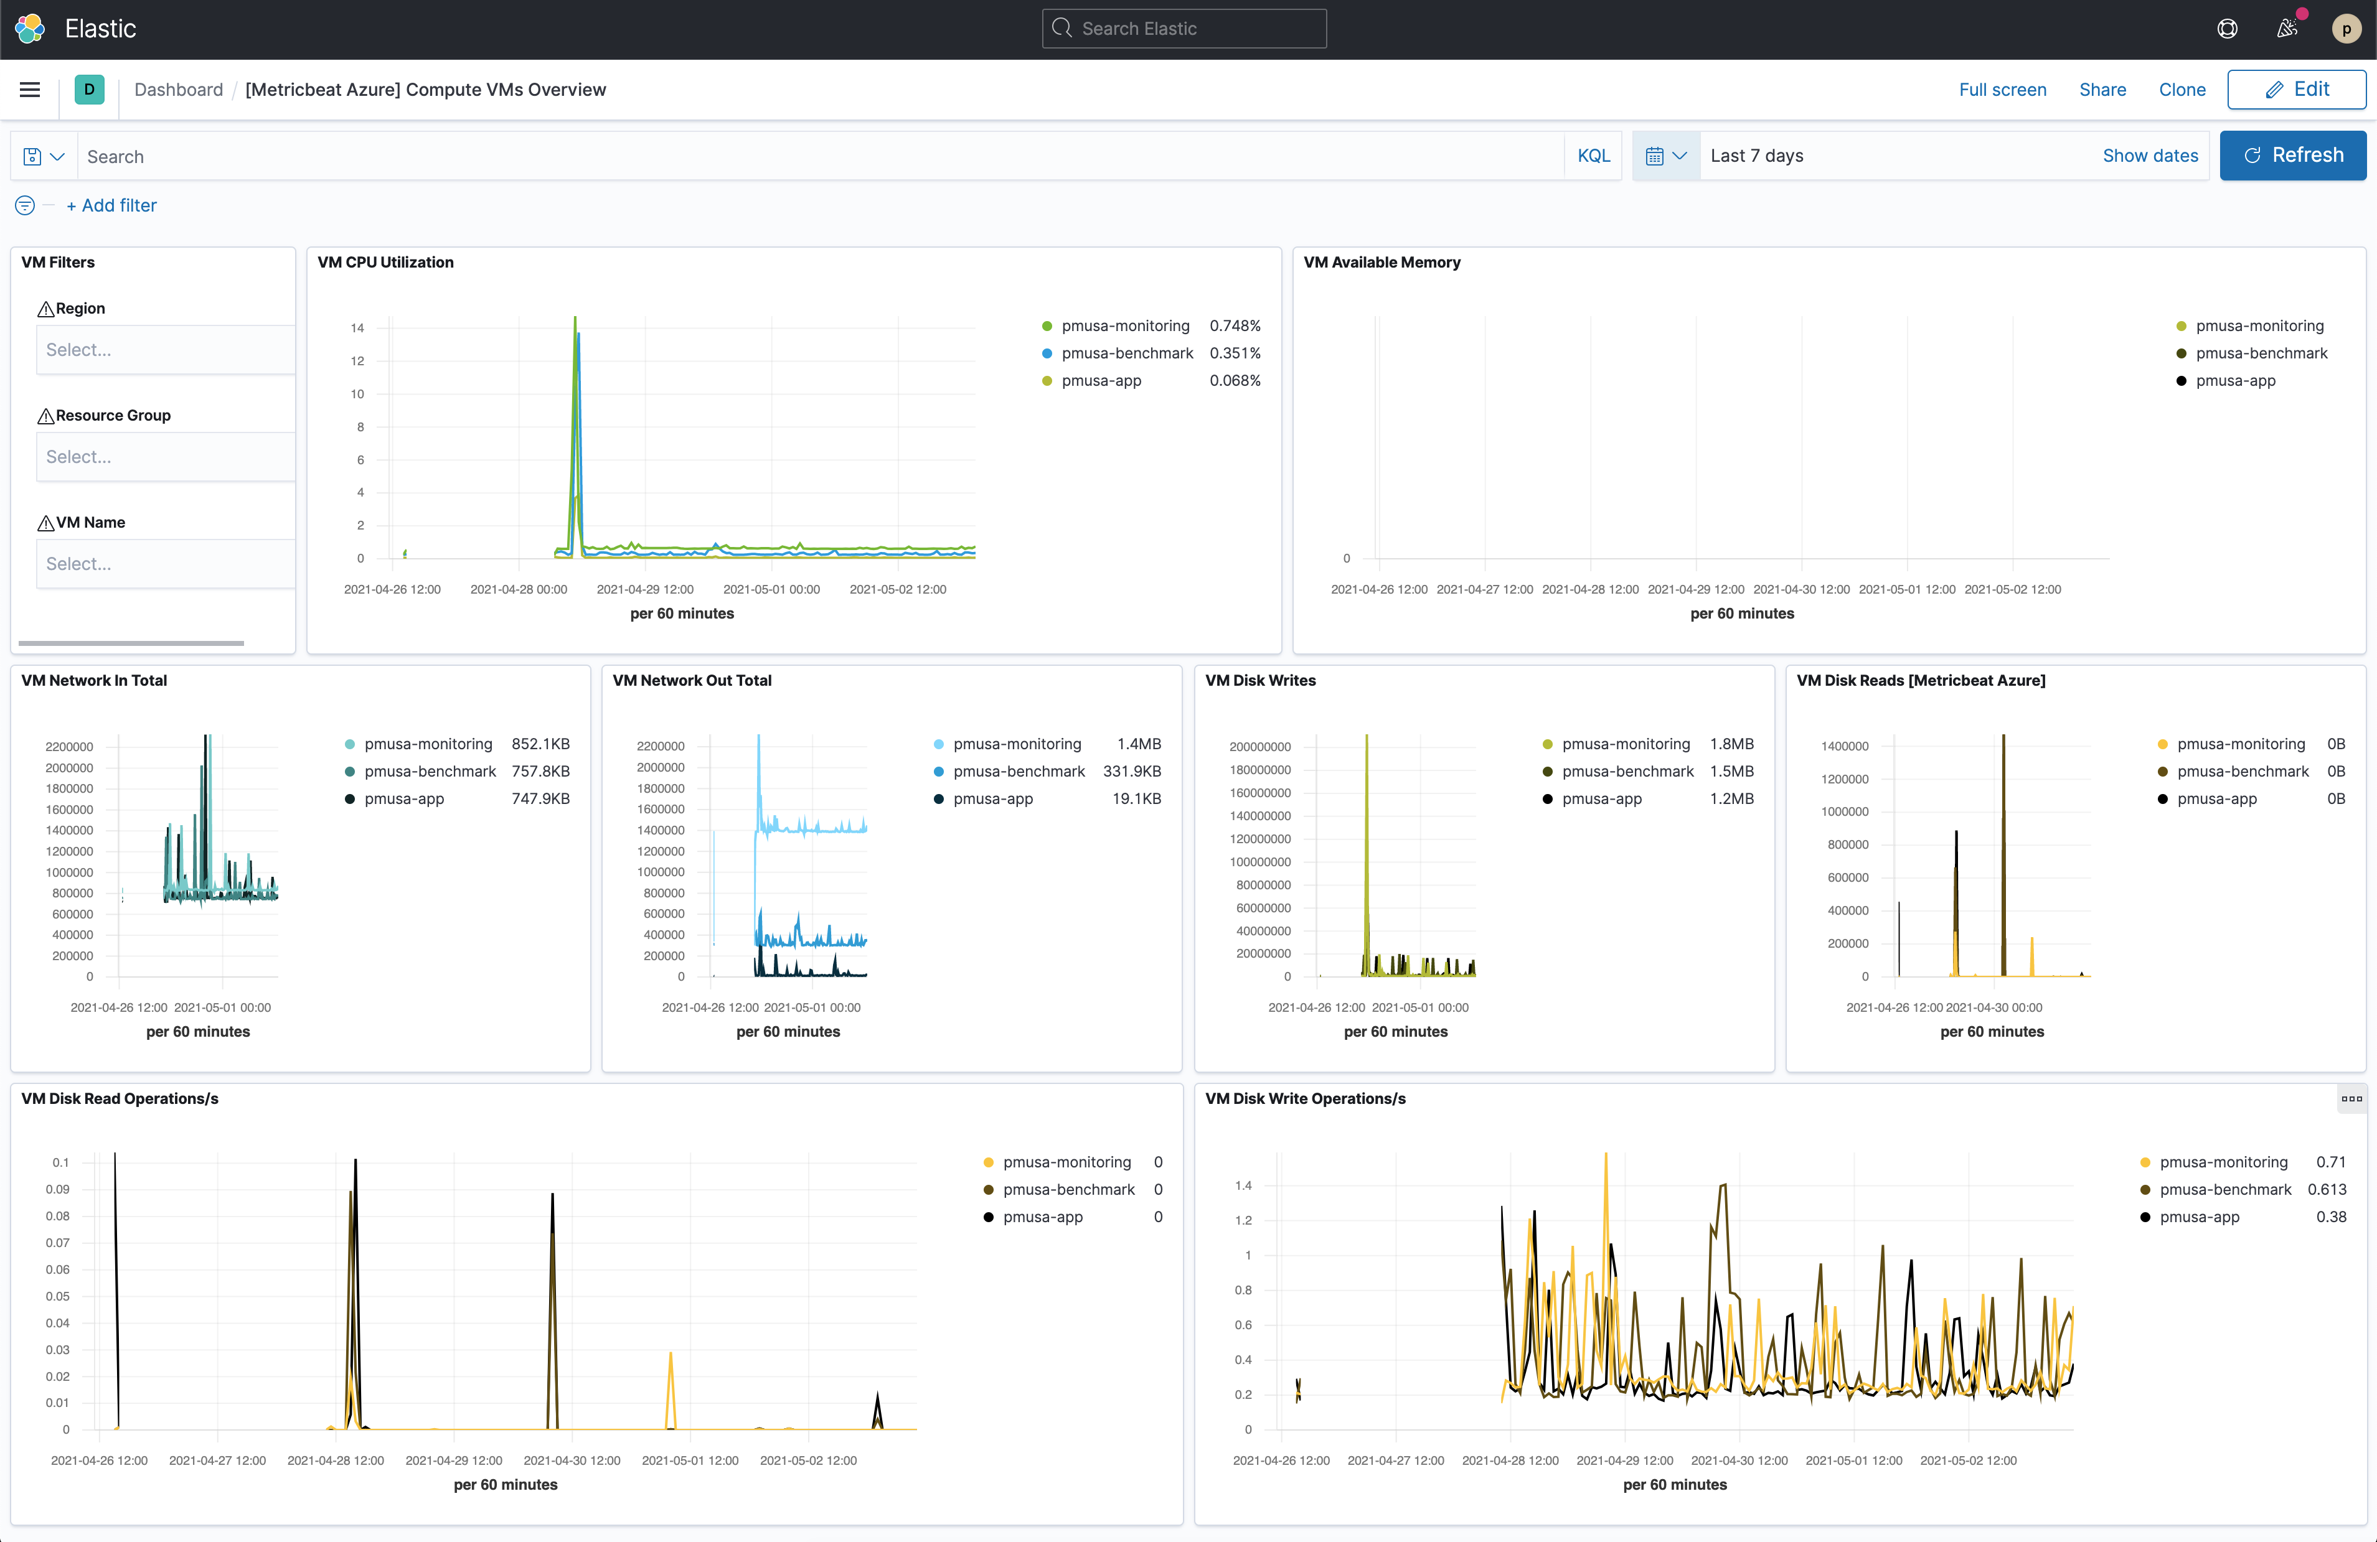2377x1542 pixels.
Task: Open the Region select dropdown
Action: [165, 349]
